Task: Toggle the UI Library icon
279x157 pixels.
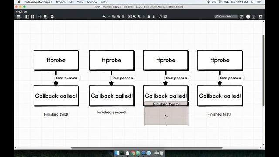Action: (242, 17)
